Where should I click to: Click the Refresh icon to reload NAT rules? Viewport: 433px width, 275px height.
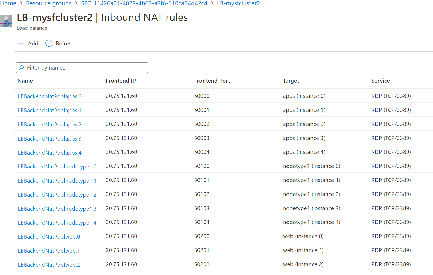tap(48, 43)
